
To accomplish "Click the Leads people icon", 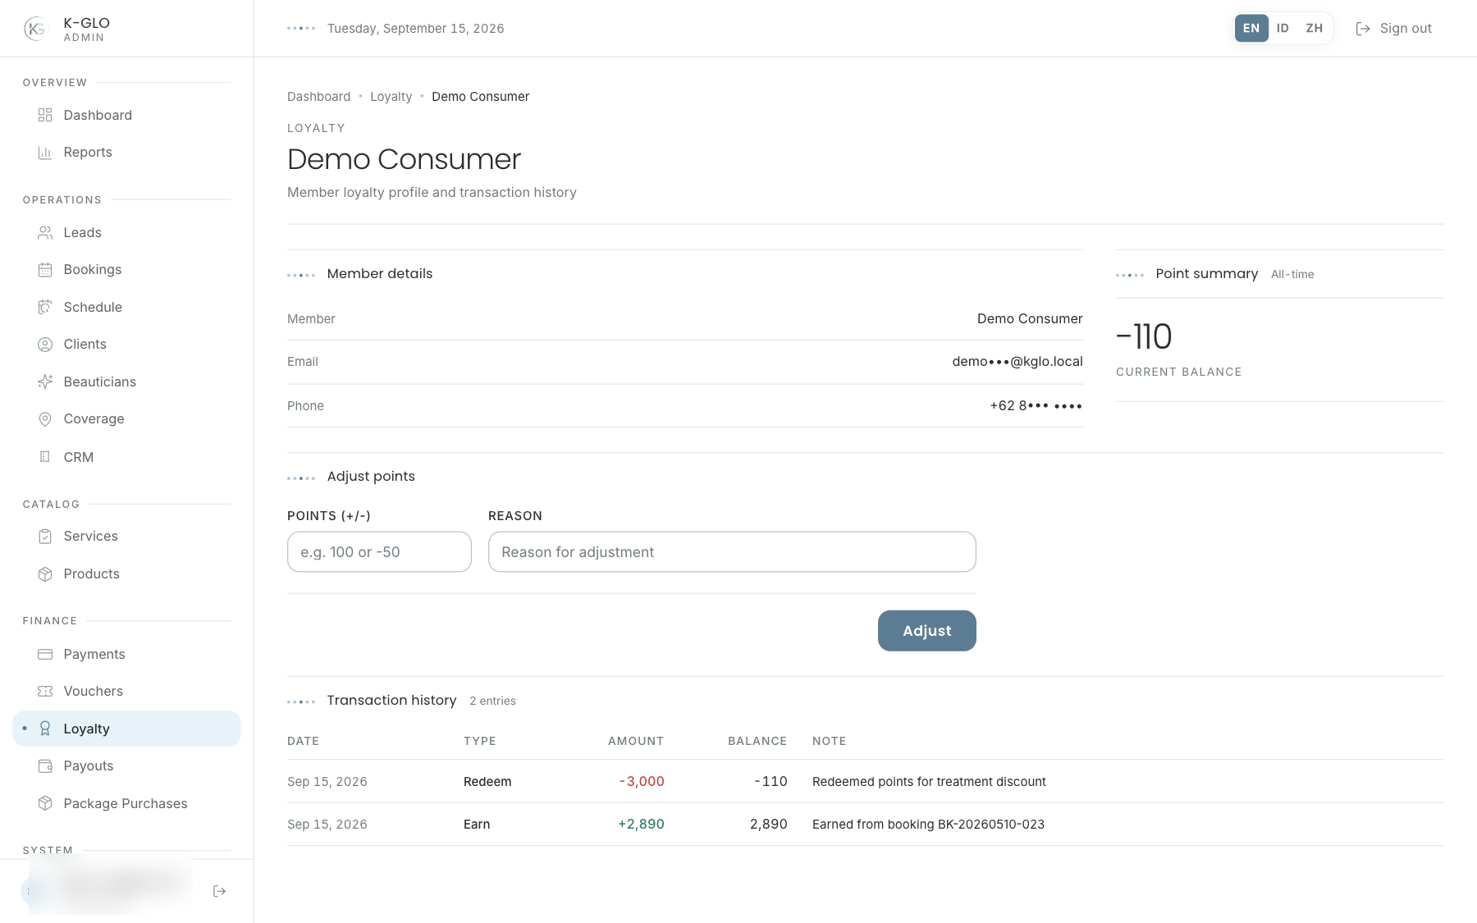I will click(45, 233).
